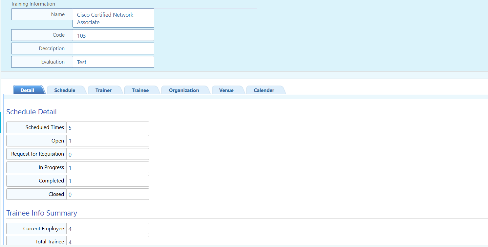Click the Total Trainee value field
The height and width of the screenshot is (247, 488).
coord(108,241)
